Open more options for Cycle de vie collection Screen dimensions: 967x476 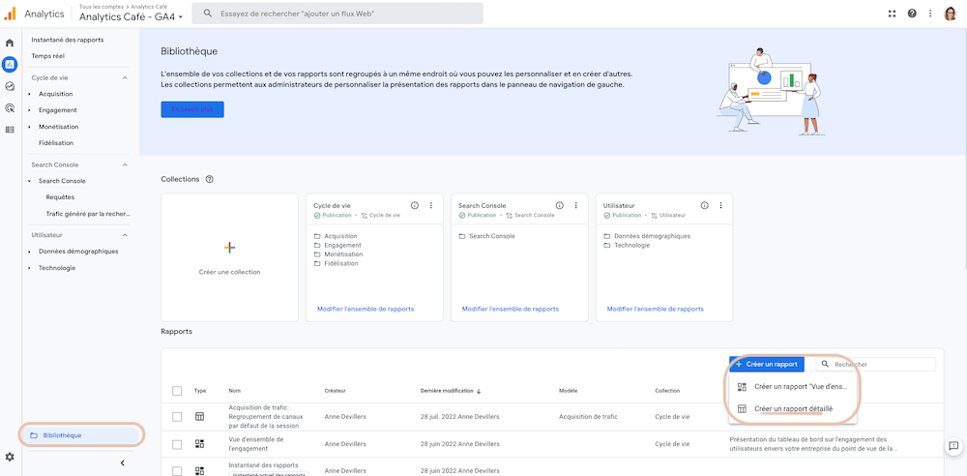coord(431,205)
